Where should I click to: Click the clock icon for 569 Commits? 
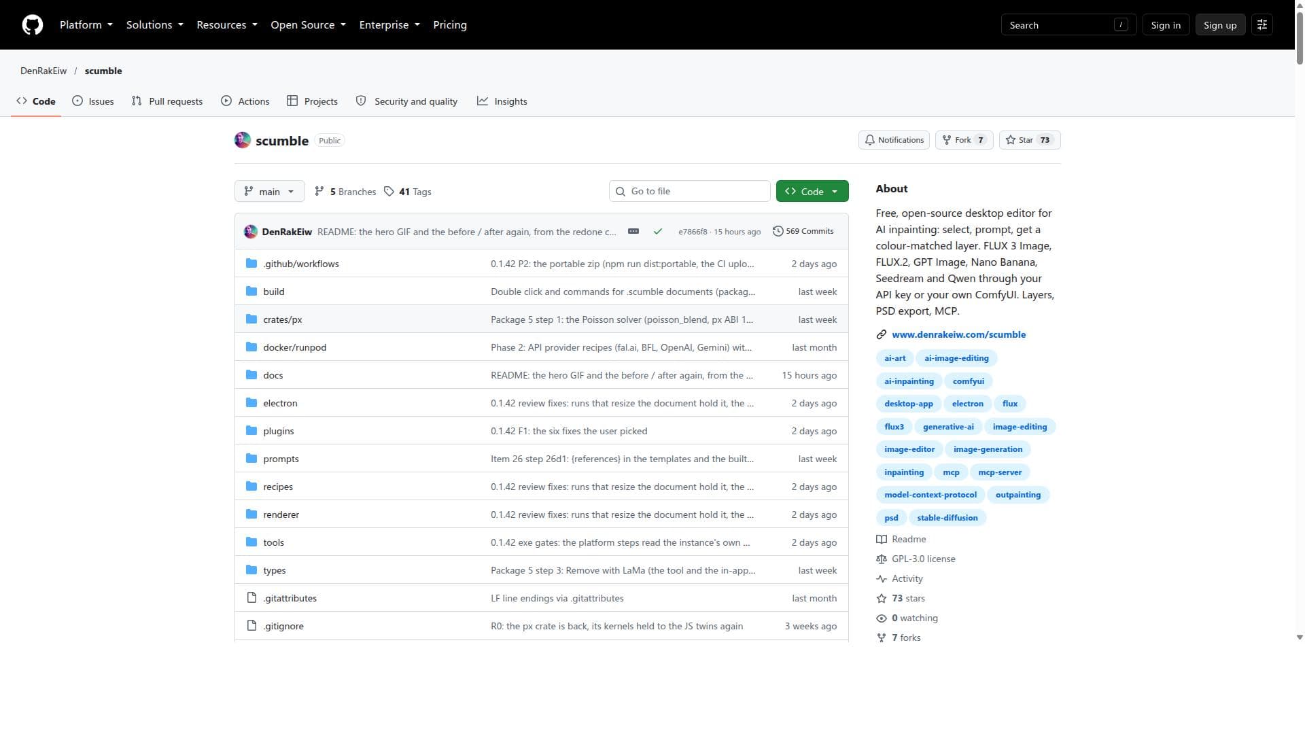pos(778,231)
